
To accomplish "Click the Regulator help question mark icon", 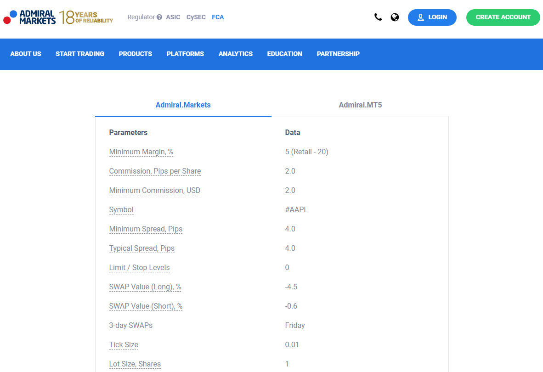I will pos(159,17).
